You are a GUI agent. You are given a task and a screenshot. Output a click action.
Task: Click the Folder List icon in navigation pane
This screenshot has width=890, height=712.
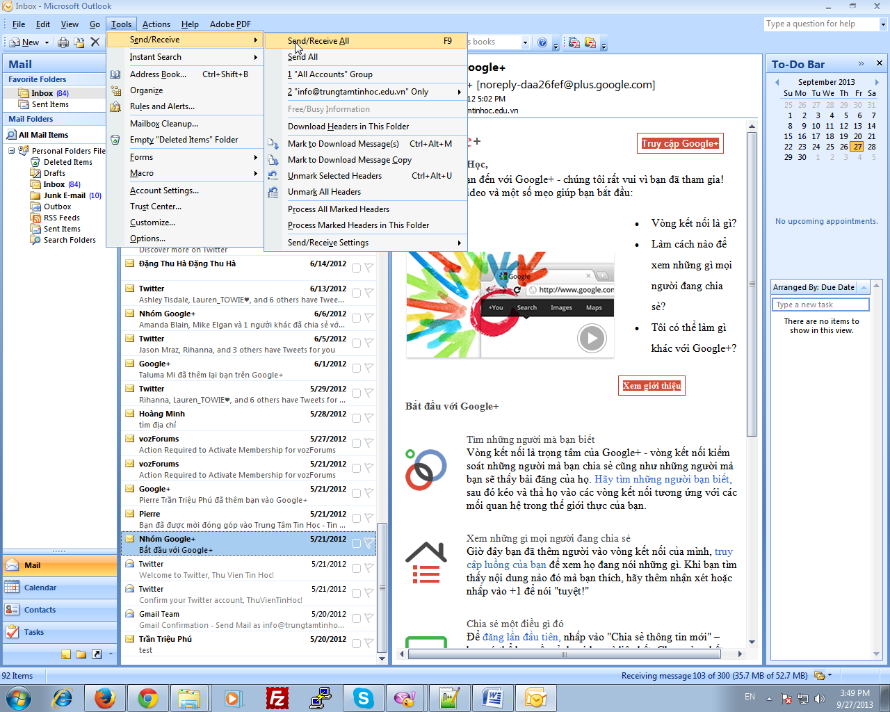pos(81,654)
